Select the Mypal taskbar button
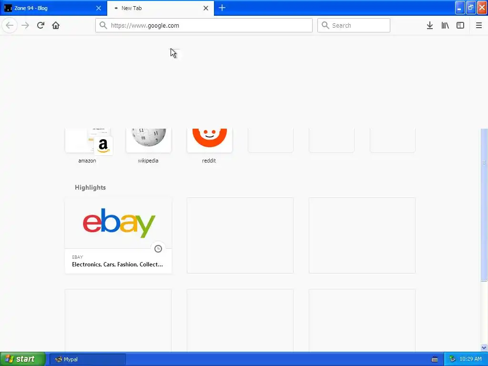 [88, 359]
